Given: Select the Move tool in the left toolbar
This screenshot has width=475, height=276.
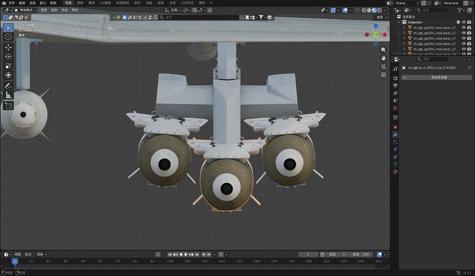Looking at the screenshot, I should coord(8,47).
